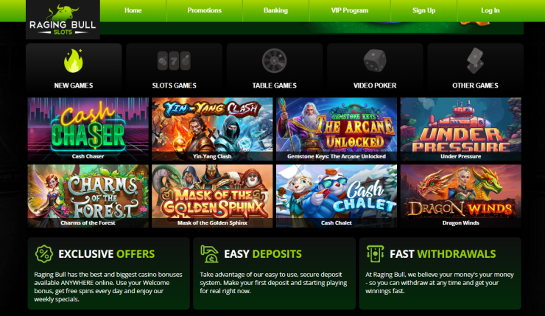545x316 pixels.
Task: Open the Yin-Yang Clash game tile
Action: 212,129
